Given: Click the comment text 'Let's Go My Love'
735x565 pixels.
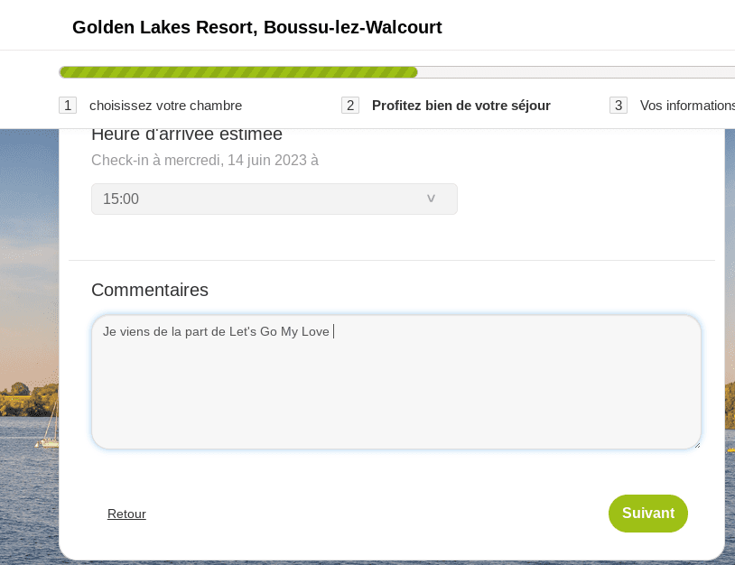Looking at the screenshot, I should (x=279, y=332).
